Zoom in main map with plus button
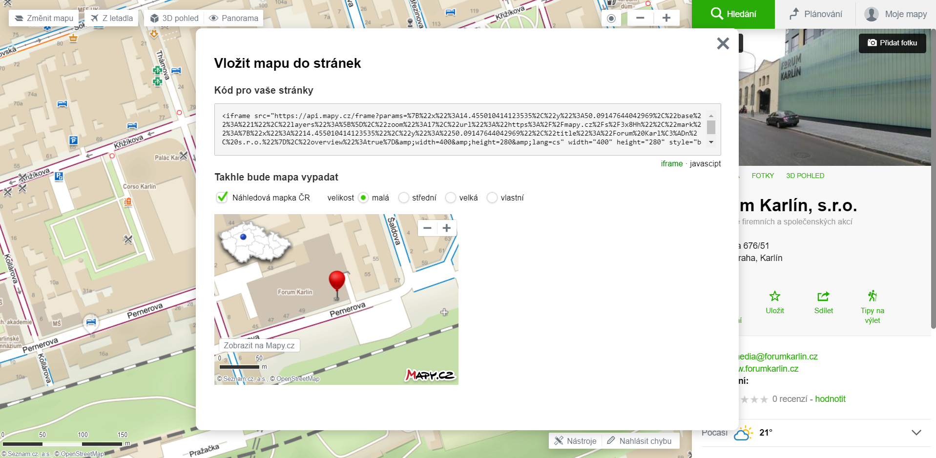Screen dimensions: 936x458 (x=666, y=18)
